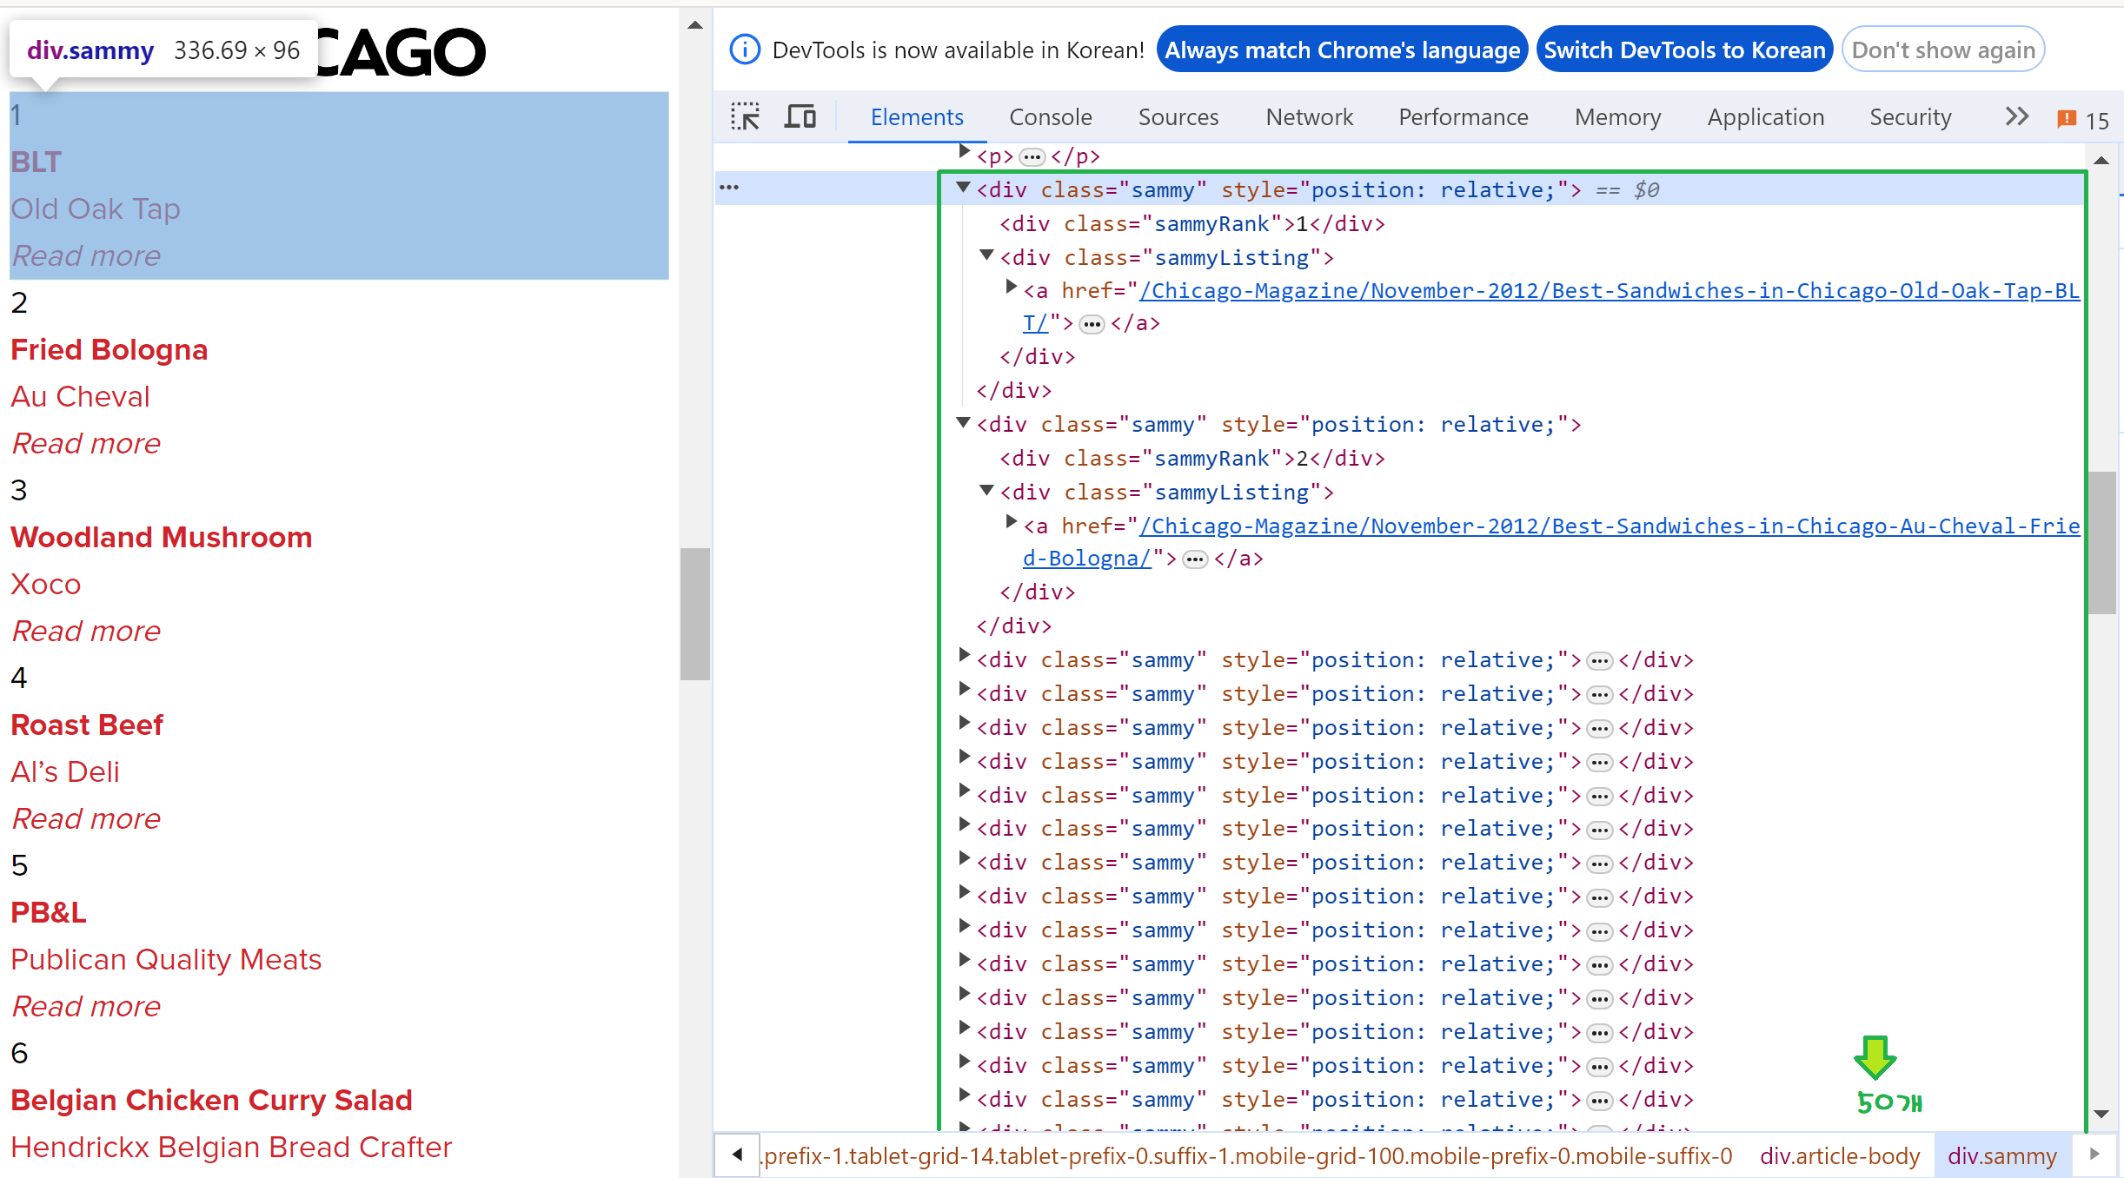Expand the collapsed p element

964,153
